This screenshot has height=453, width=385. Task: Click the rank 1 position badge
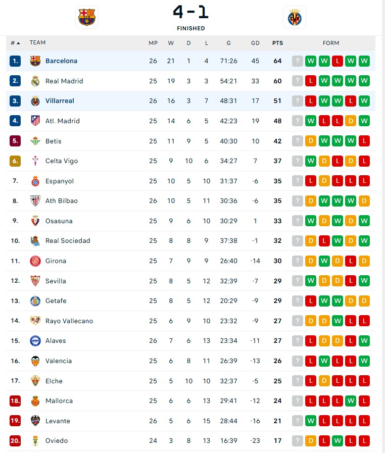pos(15,61)
